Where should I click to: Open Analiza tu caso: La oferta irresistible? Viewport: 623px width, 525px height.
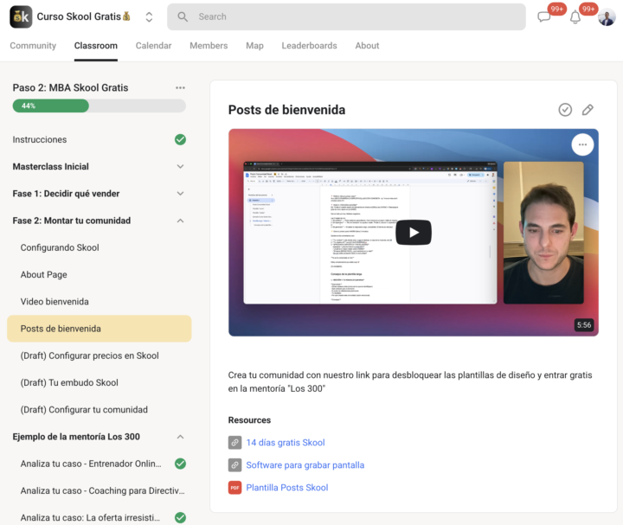(x=90, y=518)
